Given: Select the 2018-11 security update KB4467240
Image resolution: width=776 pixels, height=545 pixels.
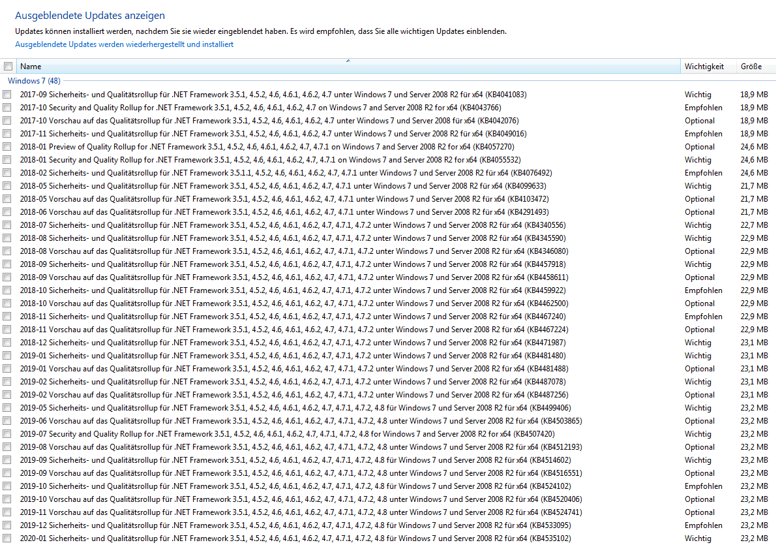Looking at the screenshot, I should click(293, 317).
